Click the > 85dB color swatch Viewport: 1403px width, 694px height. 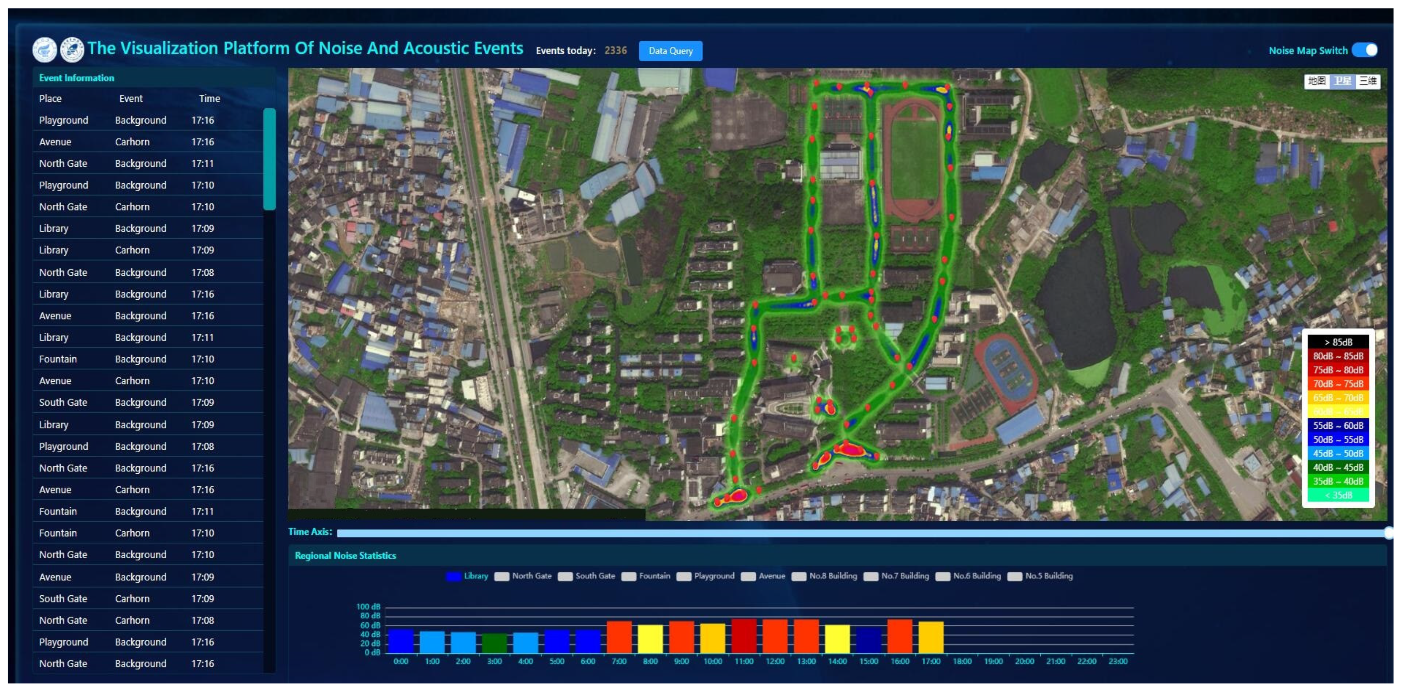[1338, 342]
